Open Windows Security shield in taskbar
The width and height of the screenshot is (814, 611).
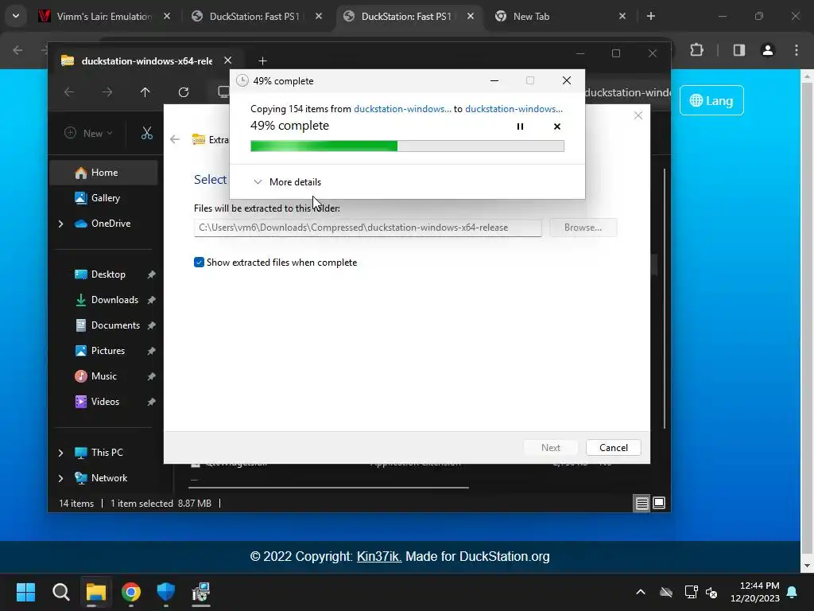click(x=165, y=592)
